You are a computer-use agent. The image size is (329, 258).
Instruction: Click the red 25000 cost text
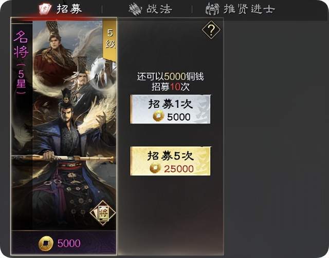(x=179, y=169)
